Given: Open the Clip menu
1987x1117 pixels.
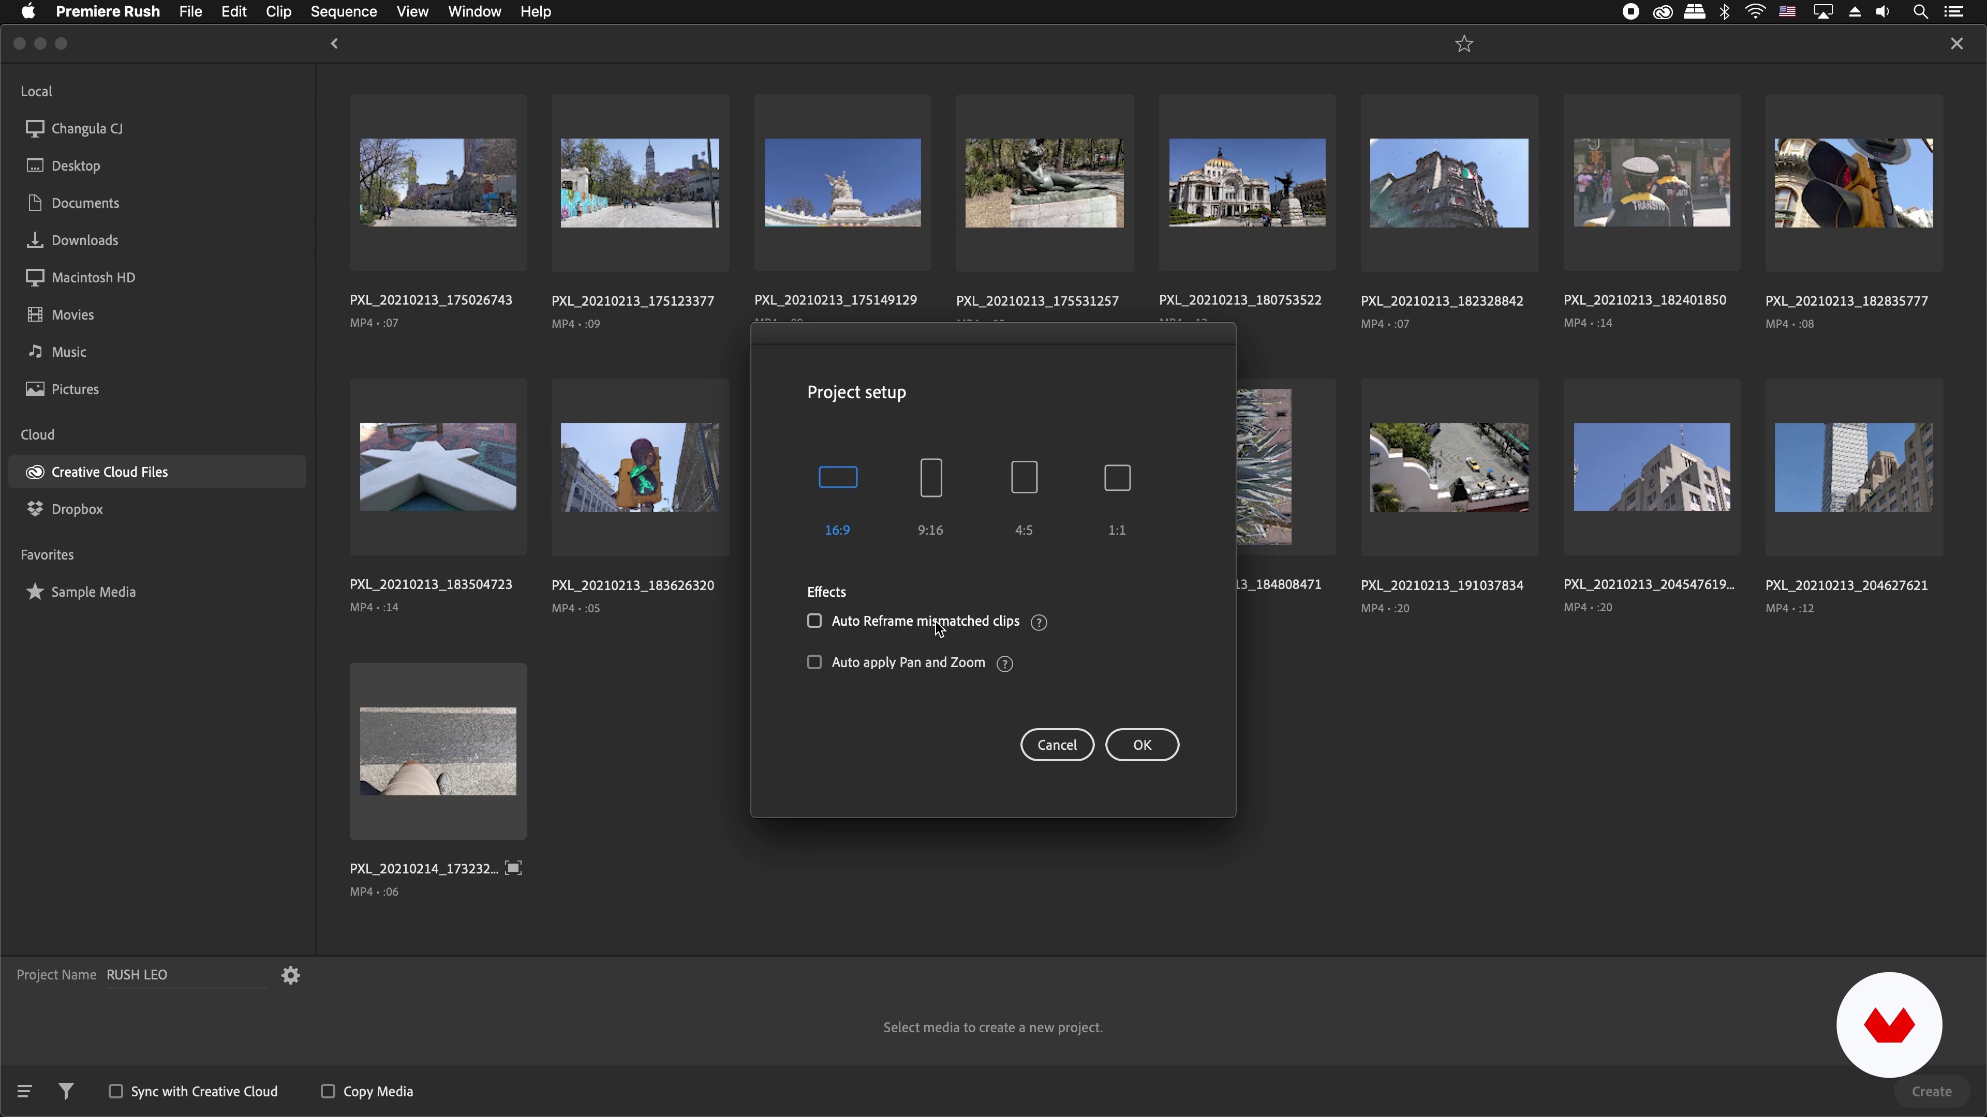Looking at the screenshot, I should click(x=278, y=11).
